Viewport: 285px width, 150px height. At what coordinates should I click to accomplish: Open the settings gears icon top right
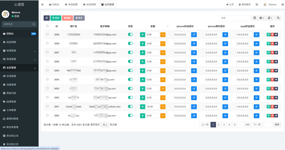(283, 4)
